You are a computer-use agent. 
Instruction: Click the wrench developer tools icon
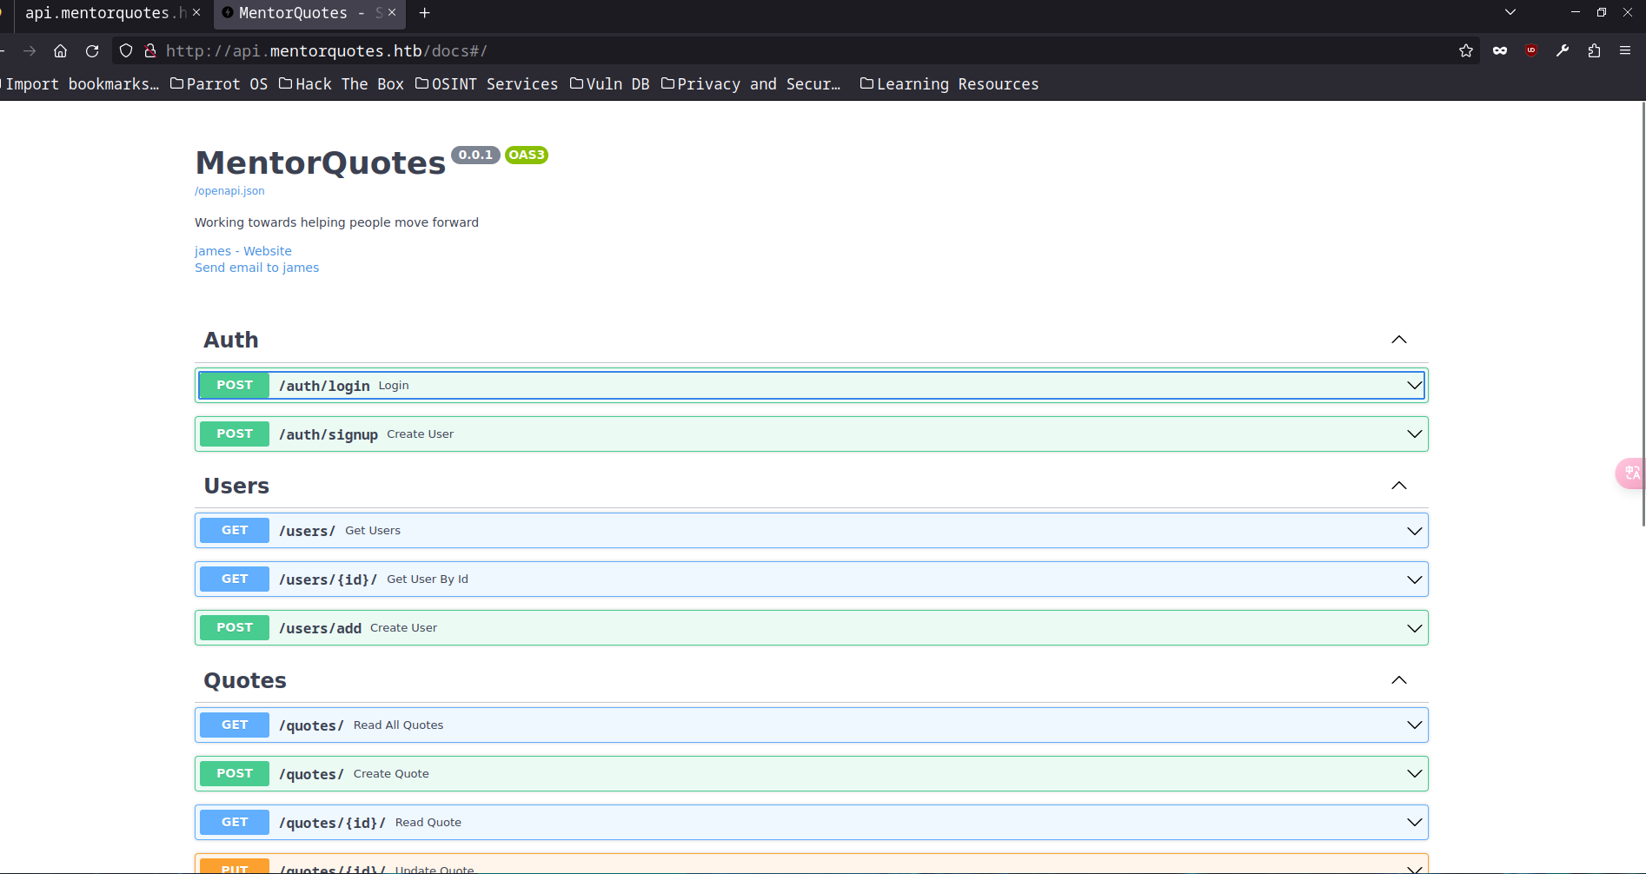[1563, 51]
